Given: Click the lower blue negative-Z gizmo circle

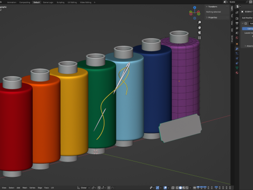Looking at the screenshot, I should (194, 18).
